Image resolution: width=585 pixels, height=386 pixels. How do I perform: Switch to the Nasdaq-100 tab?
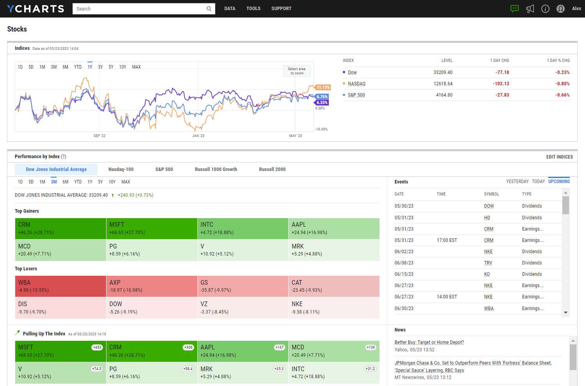pyautogui.click(x=121, y=169)
